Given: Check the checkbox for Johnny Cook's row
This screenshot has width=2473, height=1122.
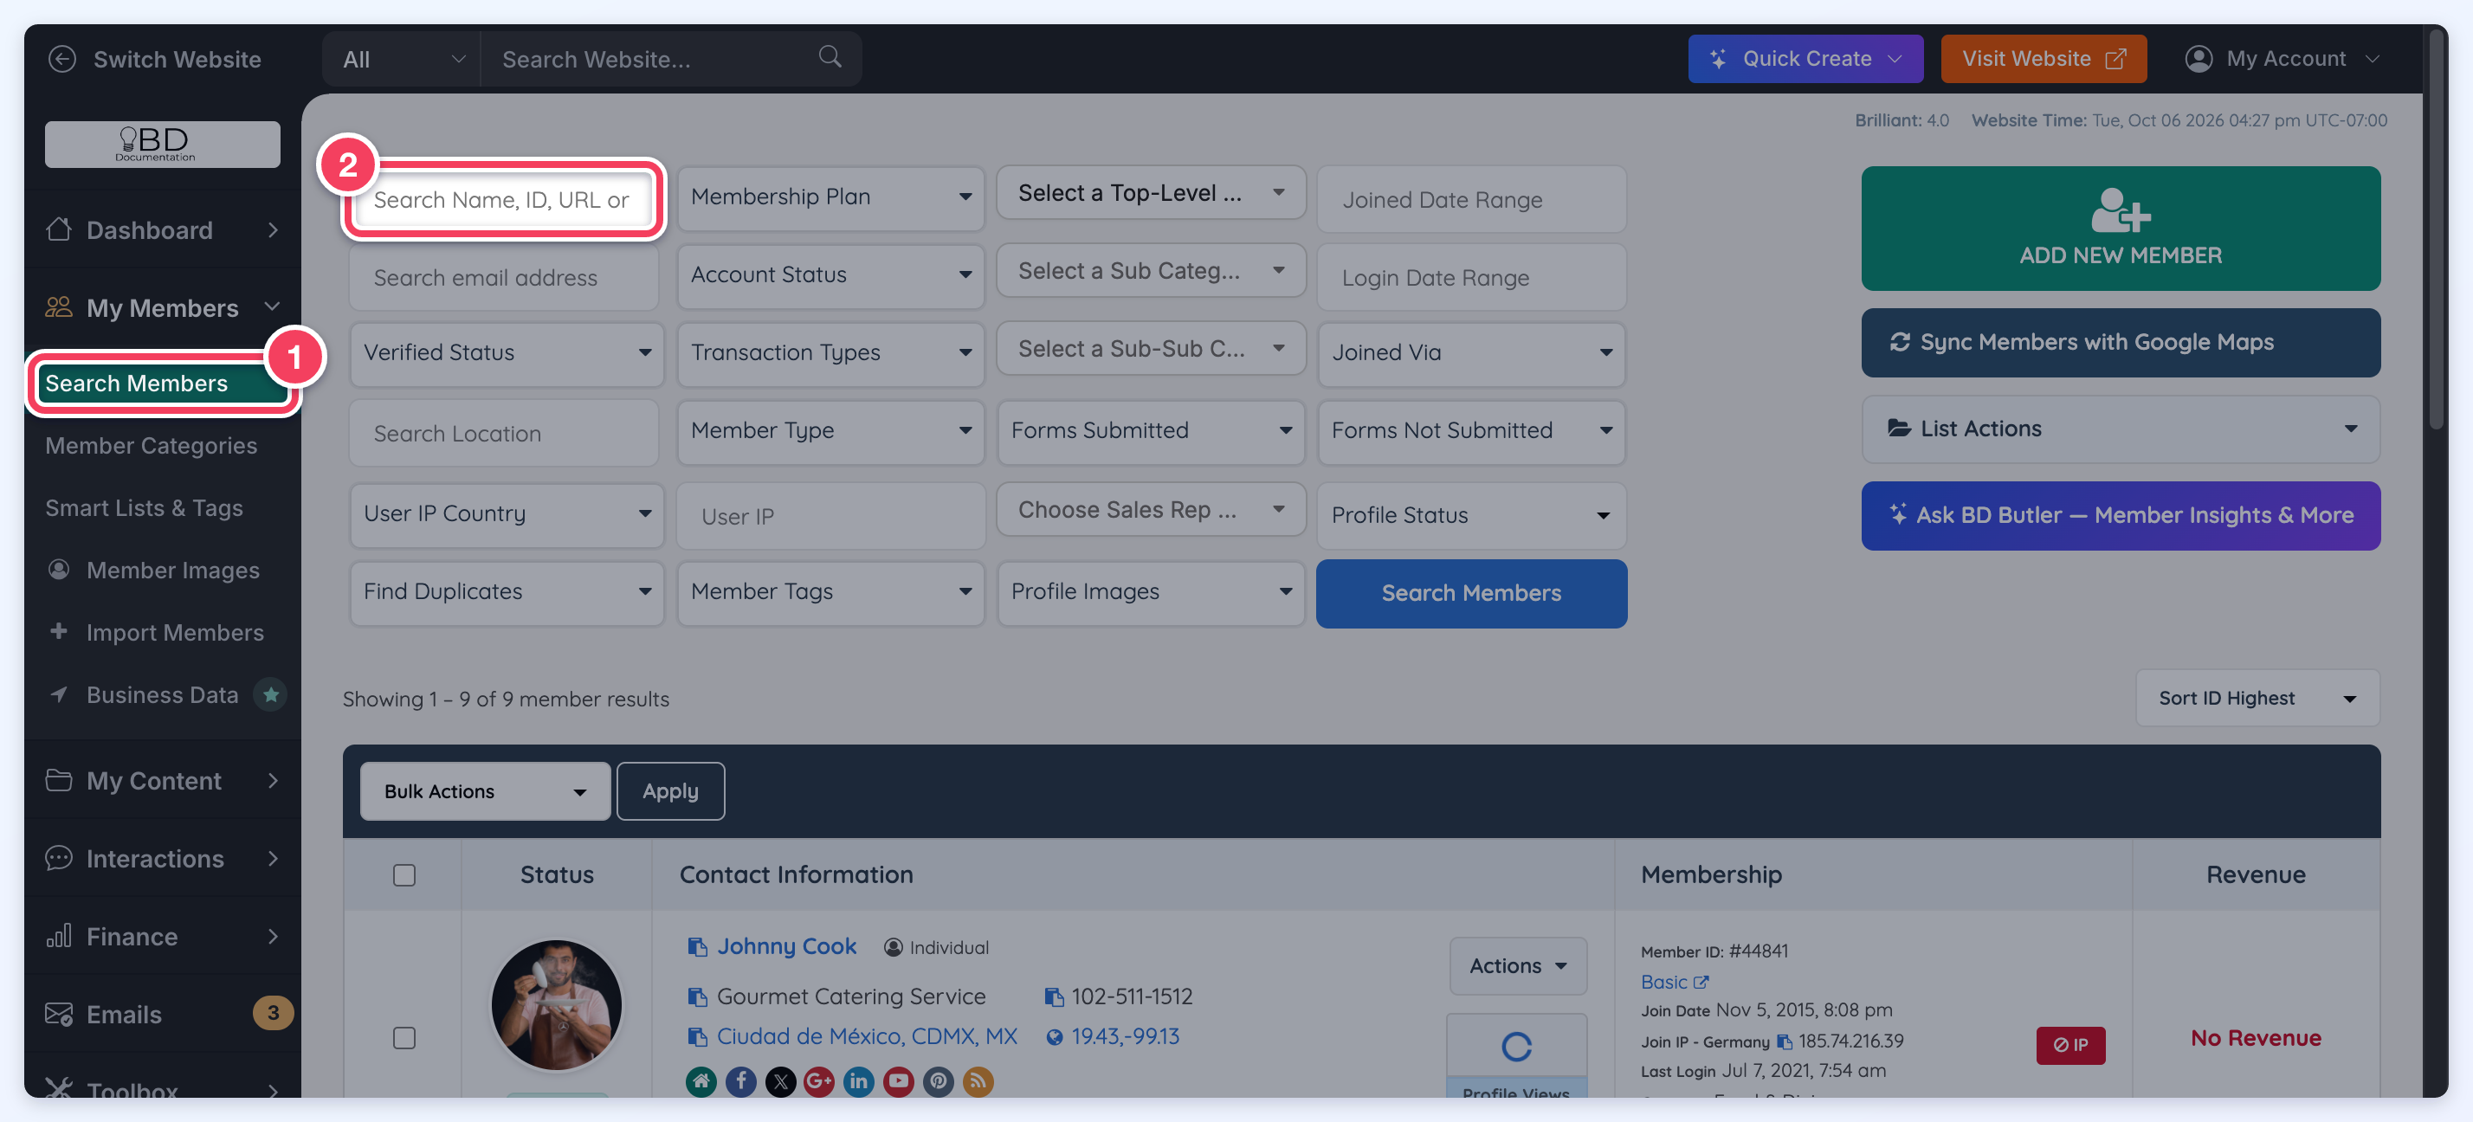Looking at the screenshot, I should (x=404, y=1037).
